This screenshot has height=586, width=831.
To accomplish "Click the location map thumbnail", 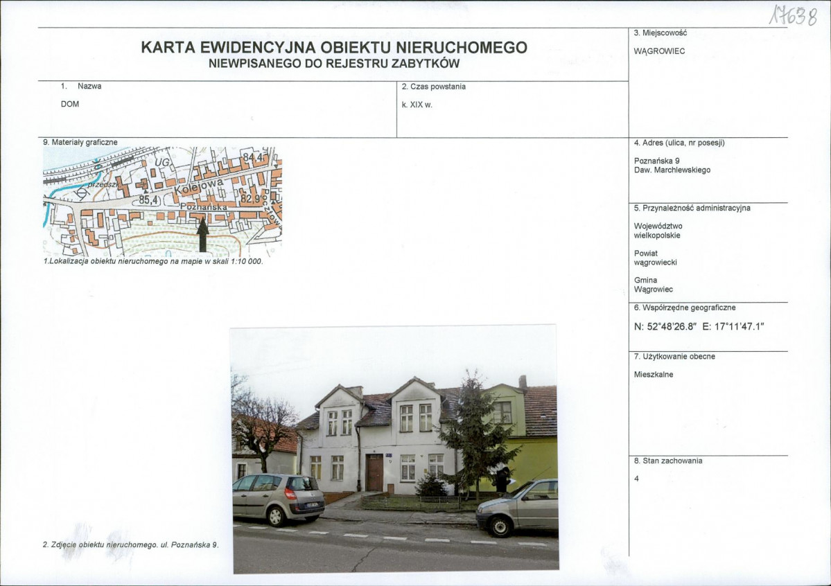I will [x=162, y=202].
